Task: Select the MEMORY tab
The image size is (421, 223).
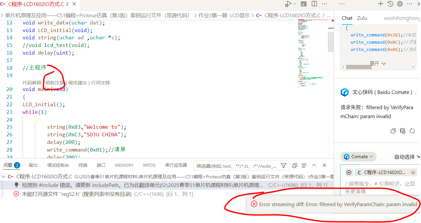Action: [x=124, y=165]
